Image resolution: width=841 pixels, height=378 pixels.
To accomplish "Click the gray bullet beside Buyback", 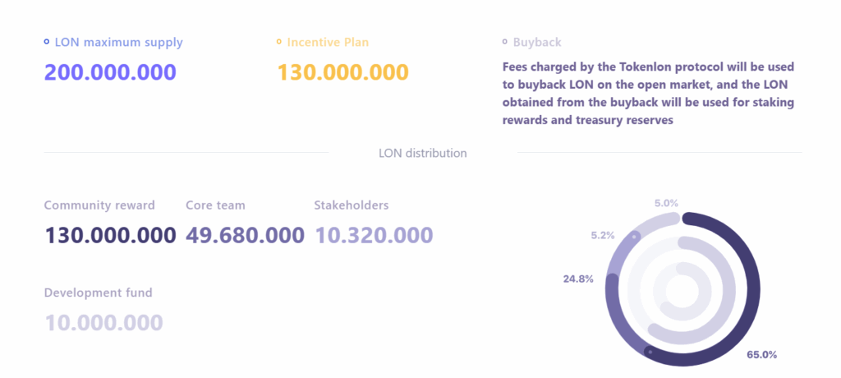I will coord(504,42).
